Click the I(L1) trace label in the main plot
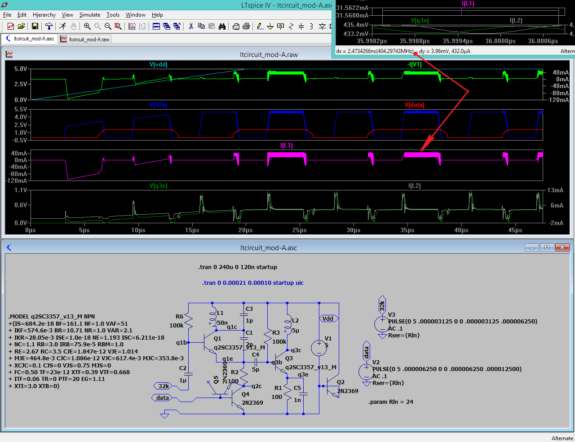Screen dimensions: 575x442 pyautogui.click(x=287, y=145)
